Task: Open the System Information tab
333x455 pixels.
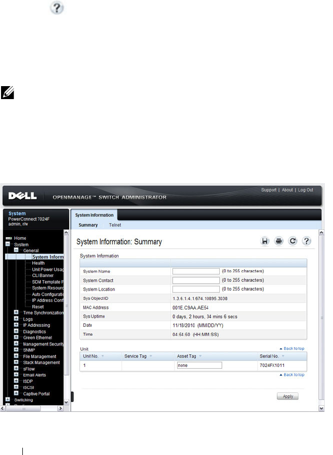Action: [94, 215]
